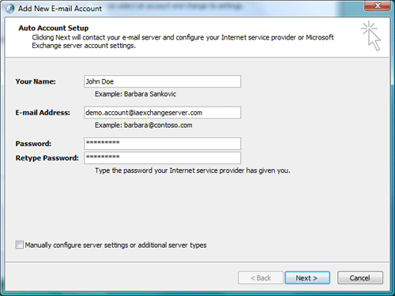Screen dimensions: 395x296
Task: Click the 'Retype Password:' label
Action: 47,158
